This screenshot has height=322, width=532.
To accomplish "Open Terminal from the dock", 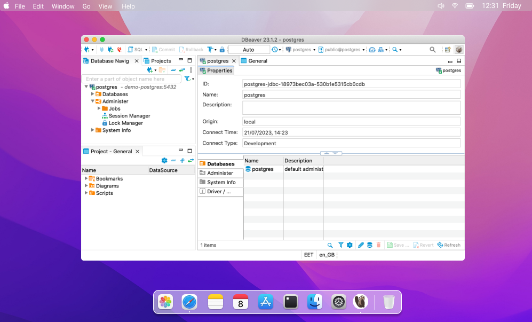I will point(291,302).
